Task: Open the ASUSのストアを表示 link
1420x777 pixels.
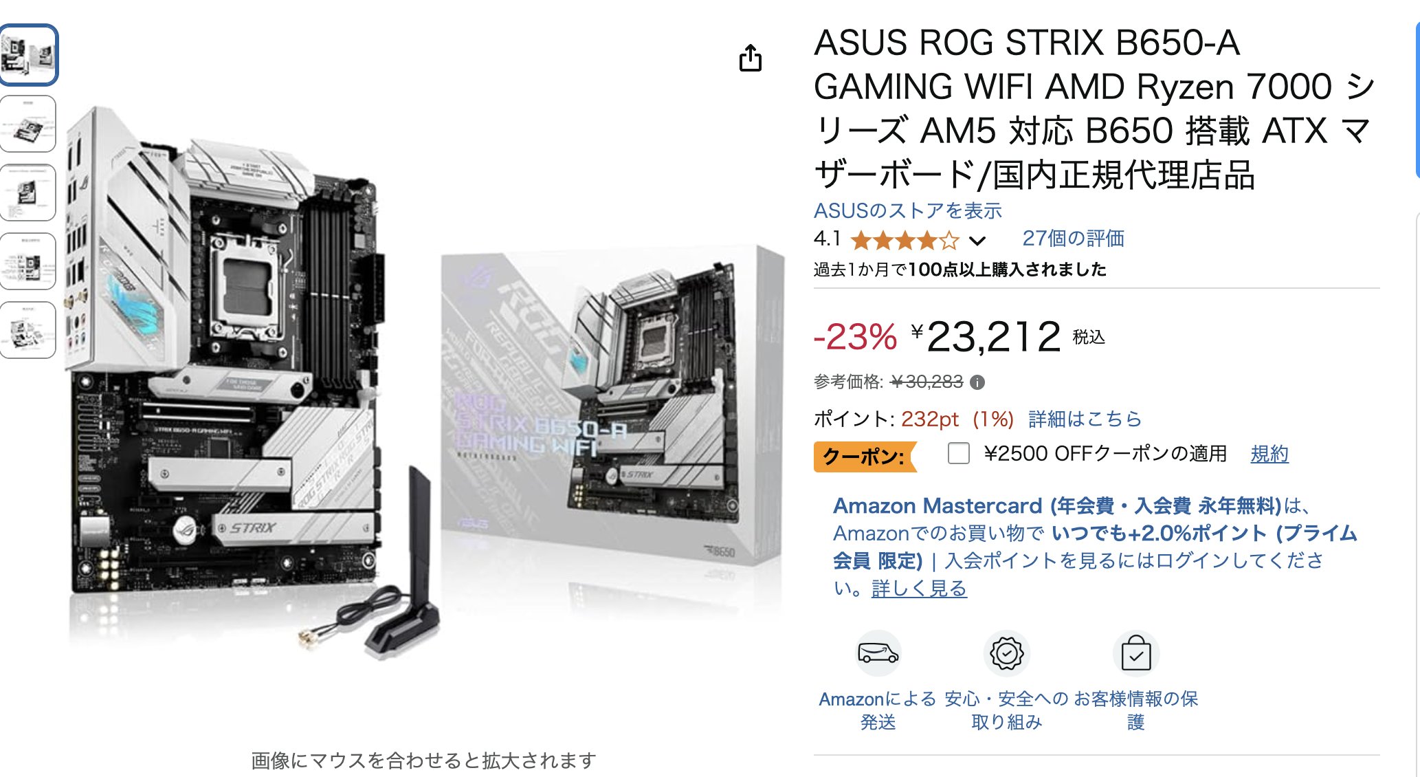Action: point(907,210)
